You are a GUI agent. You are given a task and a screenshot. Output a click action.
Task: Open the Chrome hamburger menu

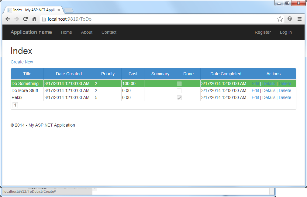pyautogui.click(x=299, y=19)
